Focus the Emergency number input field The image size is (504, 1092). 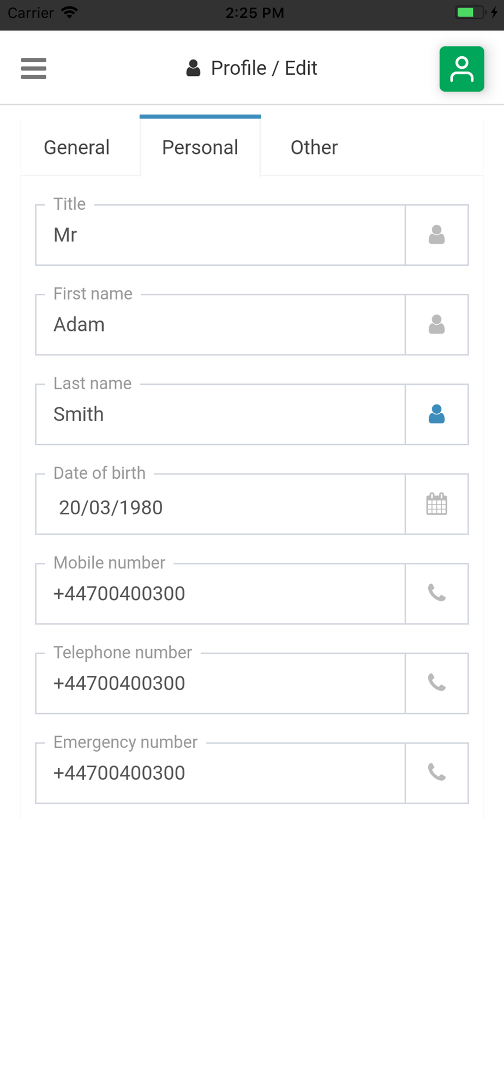220,773
